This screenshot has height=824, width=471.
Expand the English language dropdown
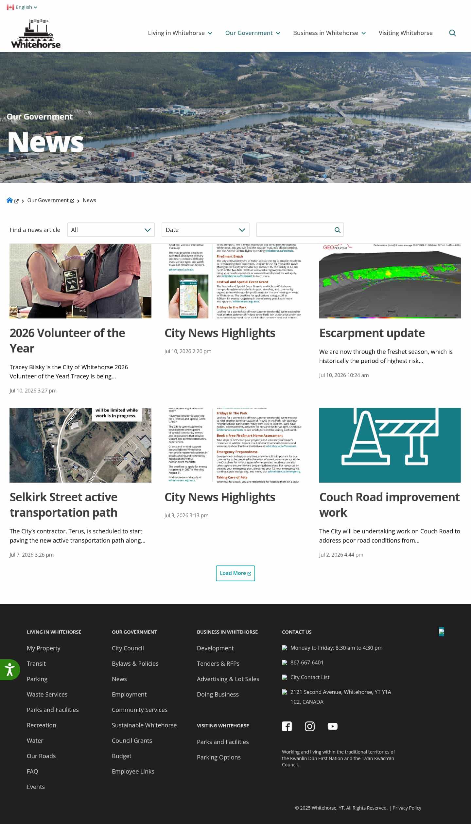click(26, 7)
